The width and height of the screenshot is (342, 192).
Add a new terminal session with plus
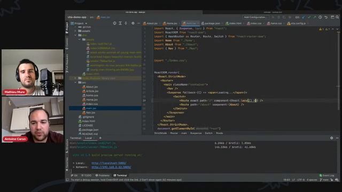pos(100,138)
